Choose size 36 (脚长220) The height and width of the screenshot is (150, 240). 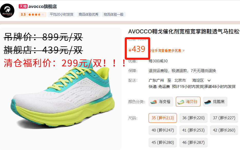194,118
